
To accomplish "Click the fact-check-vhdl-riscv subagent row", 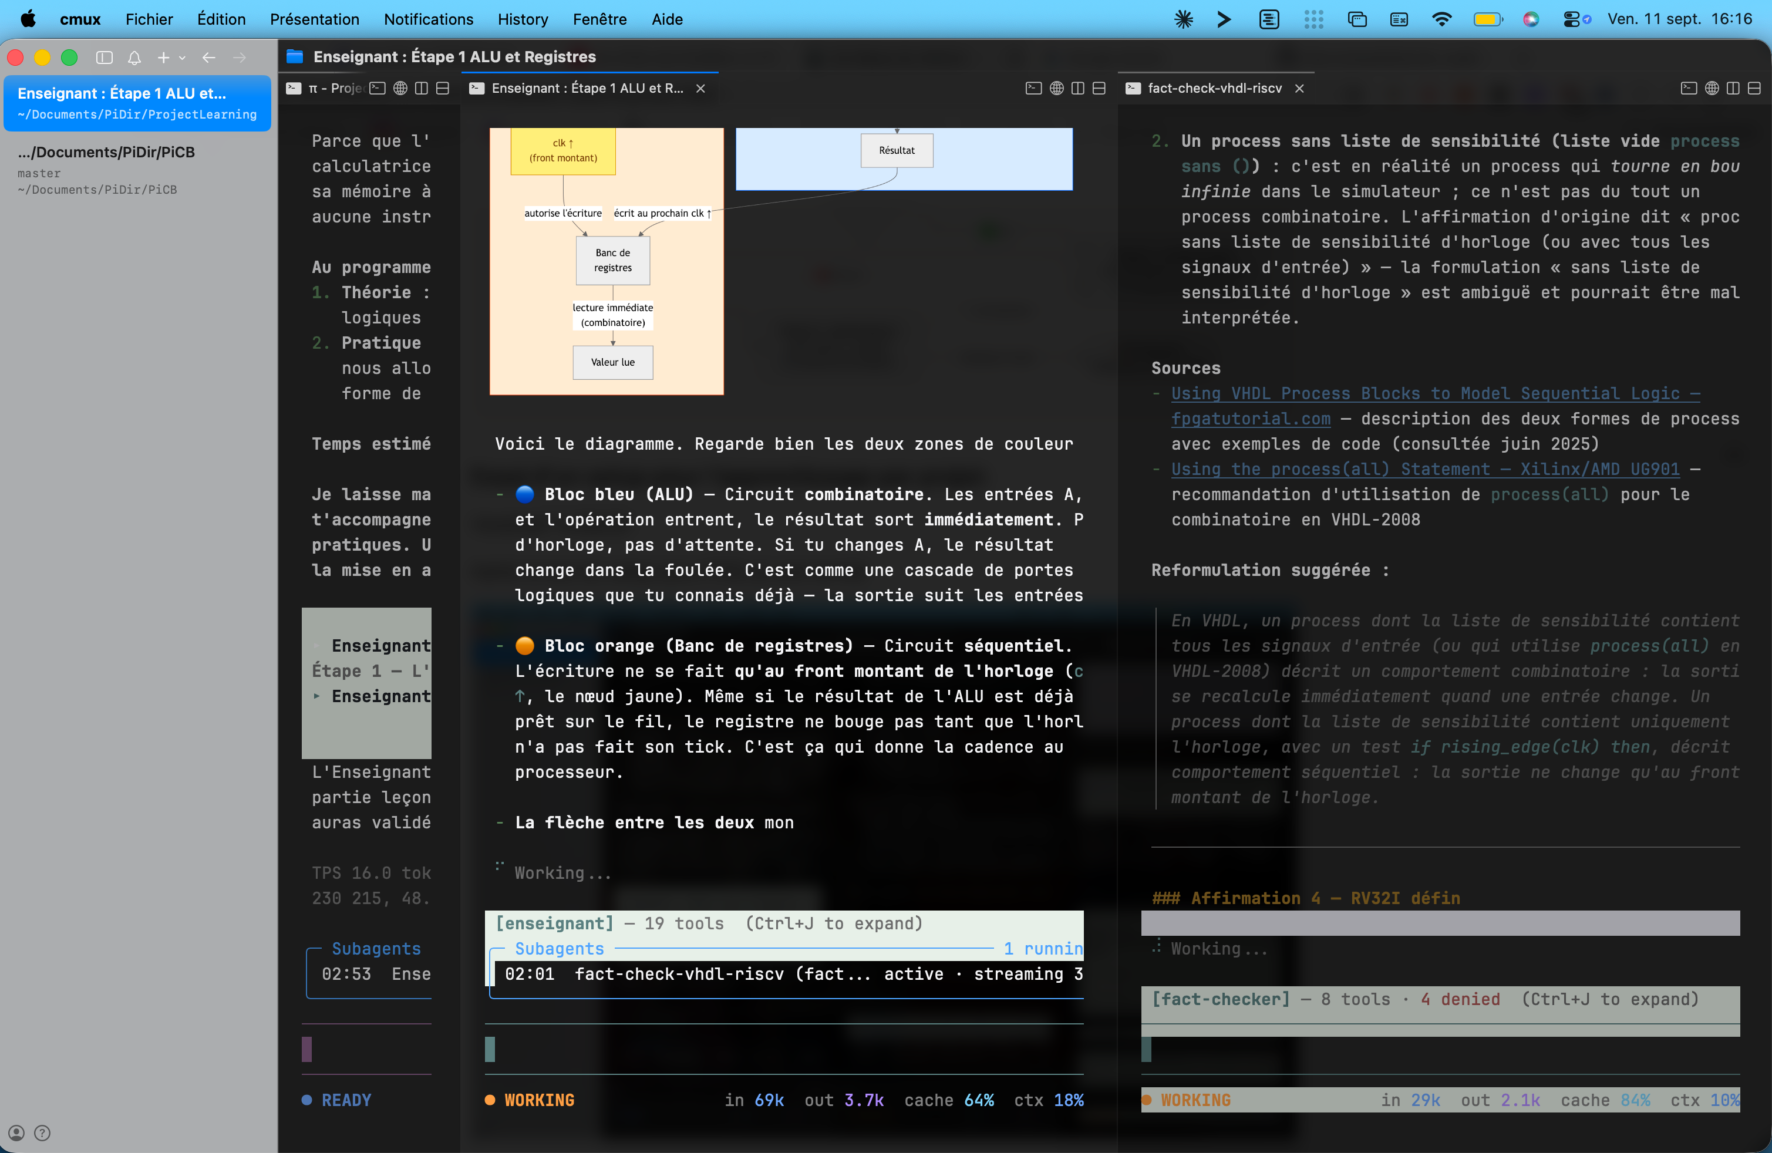I will pyautogui.click(x=788, y=973).
